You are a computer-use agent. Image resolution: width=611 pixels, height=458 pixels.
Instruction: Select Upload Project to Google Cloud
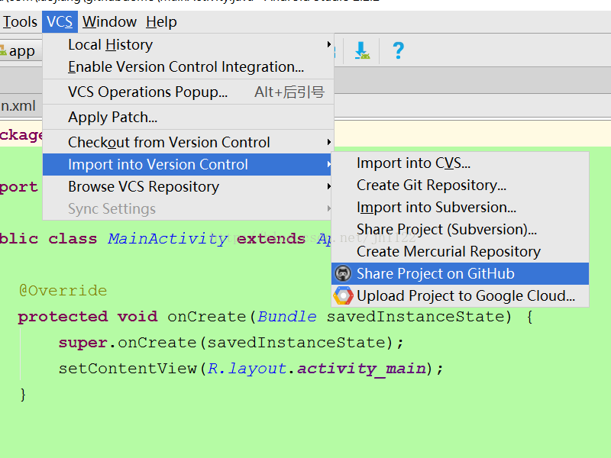[x=460, y=296]
